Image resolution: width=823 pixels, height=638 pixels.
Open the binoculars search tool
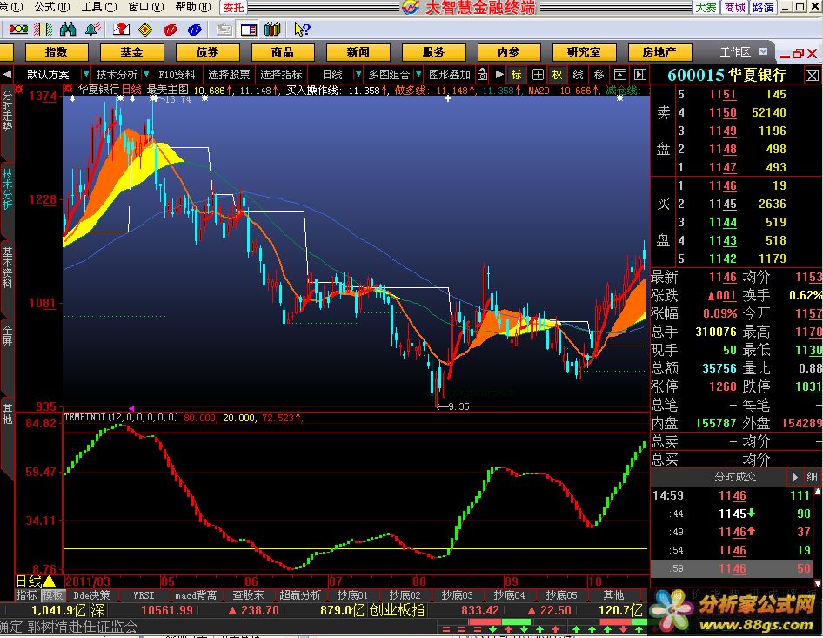68,29
